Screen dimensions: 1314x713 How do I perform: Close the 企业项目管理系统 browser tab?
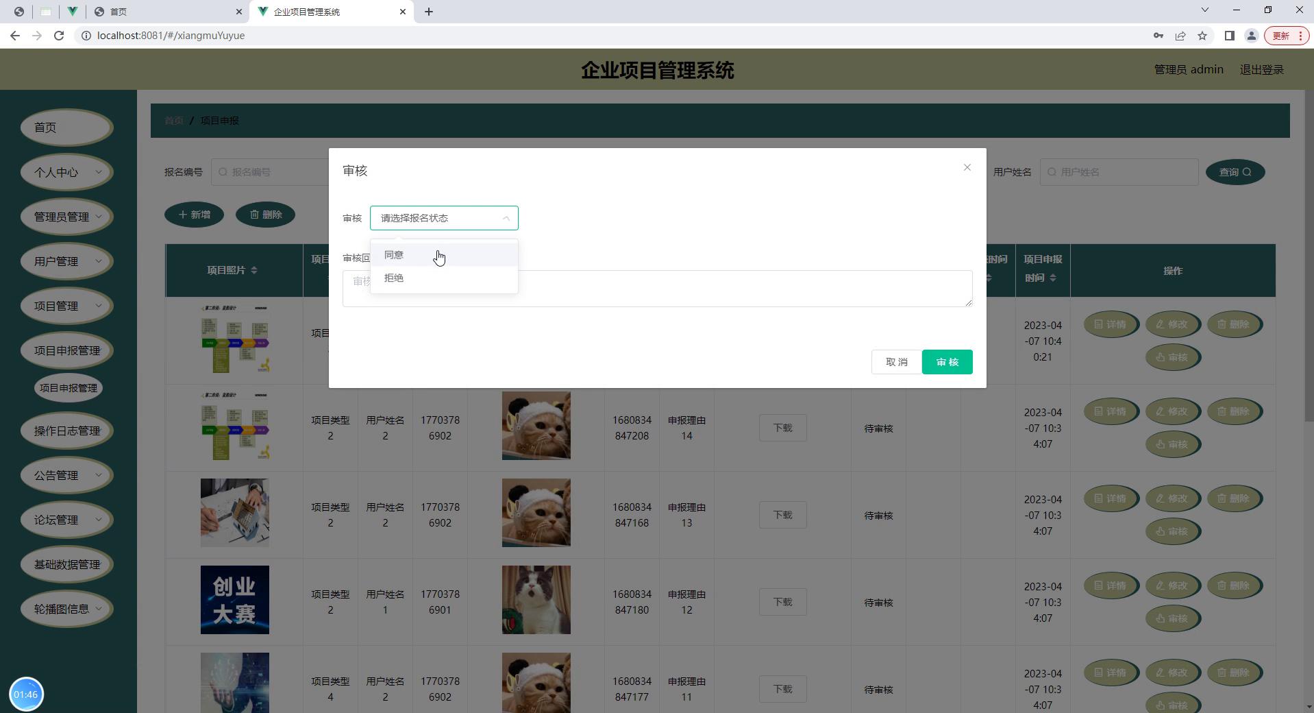(x=403, y=12)
